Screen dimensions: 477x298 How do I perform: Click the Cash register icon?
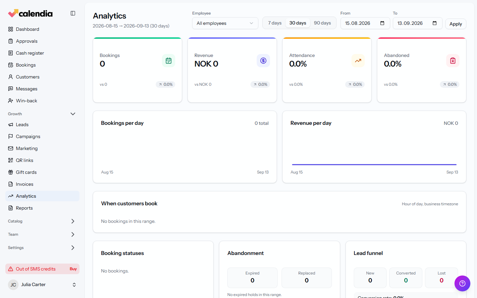tap(11, 53)
